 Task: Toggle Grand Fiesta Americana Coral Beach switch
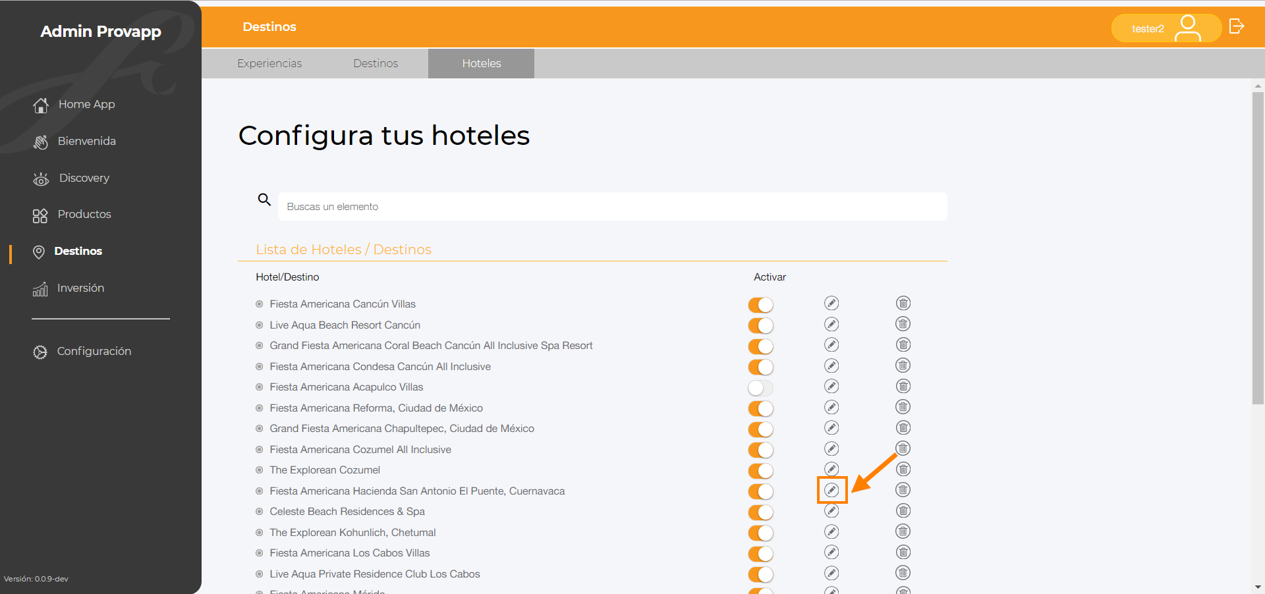pos(760,346)
